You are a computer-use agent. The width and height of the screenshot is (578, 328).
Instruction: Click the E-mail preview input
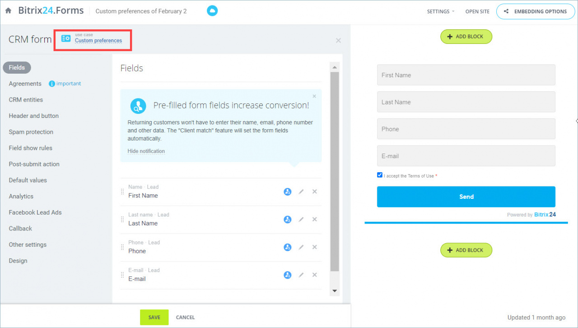(466, 156)
